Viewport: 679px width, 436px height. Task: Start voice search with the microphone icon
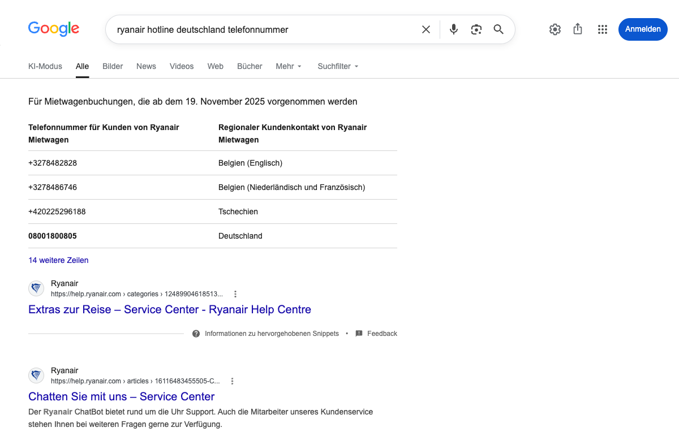point(454,29)
